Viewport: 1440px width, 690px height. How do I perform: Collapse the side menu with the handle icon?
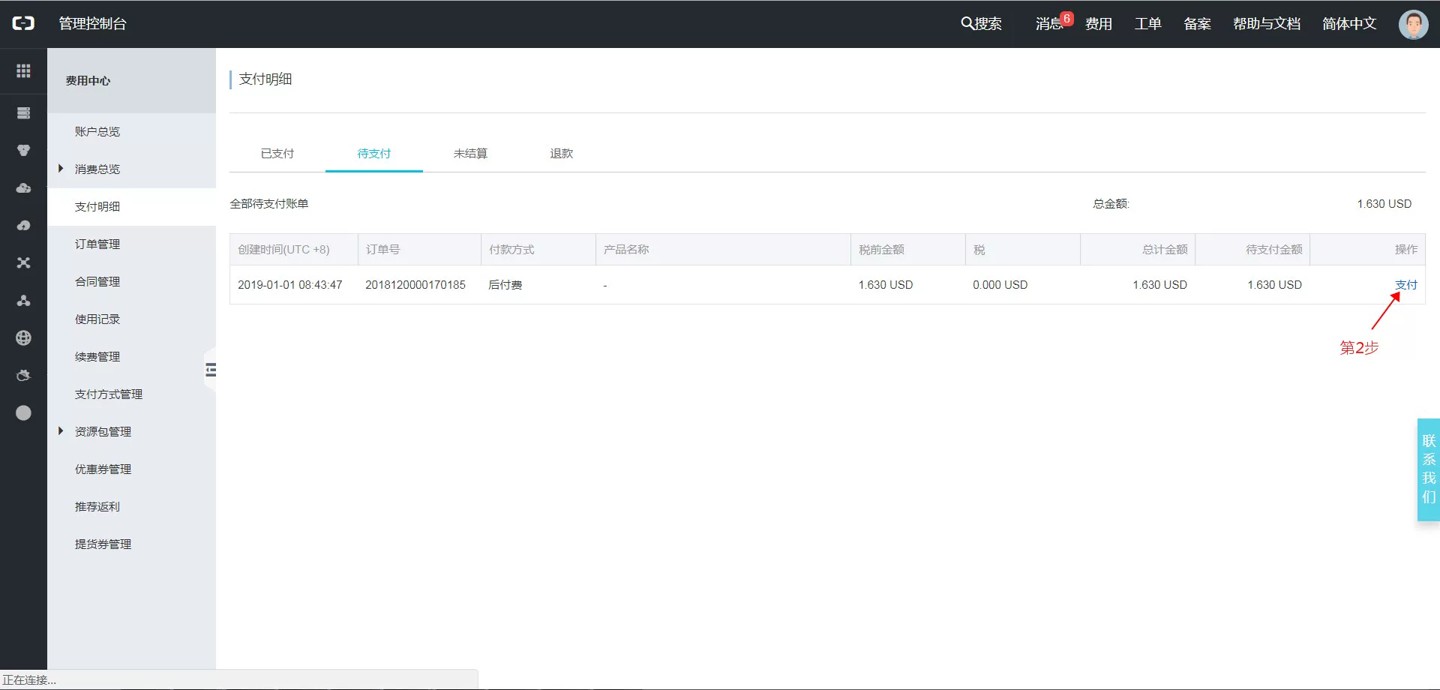211,369
